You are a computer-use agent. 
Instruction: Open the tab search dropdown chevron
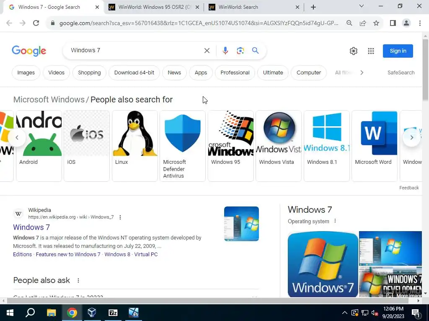point(362,6)
